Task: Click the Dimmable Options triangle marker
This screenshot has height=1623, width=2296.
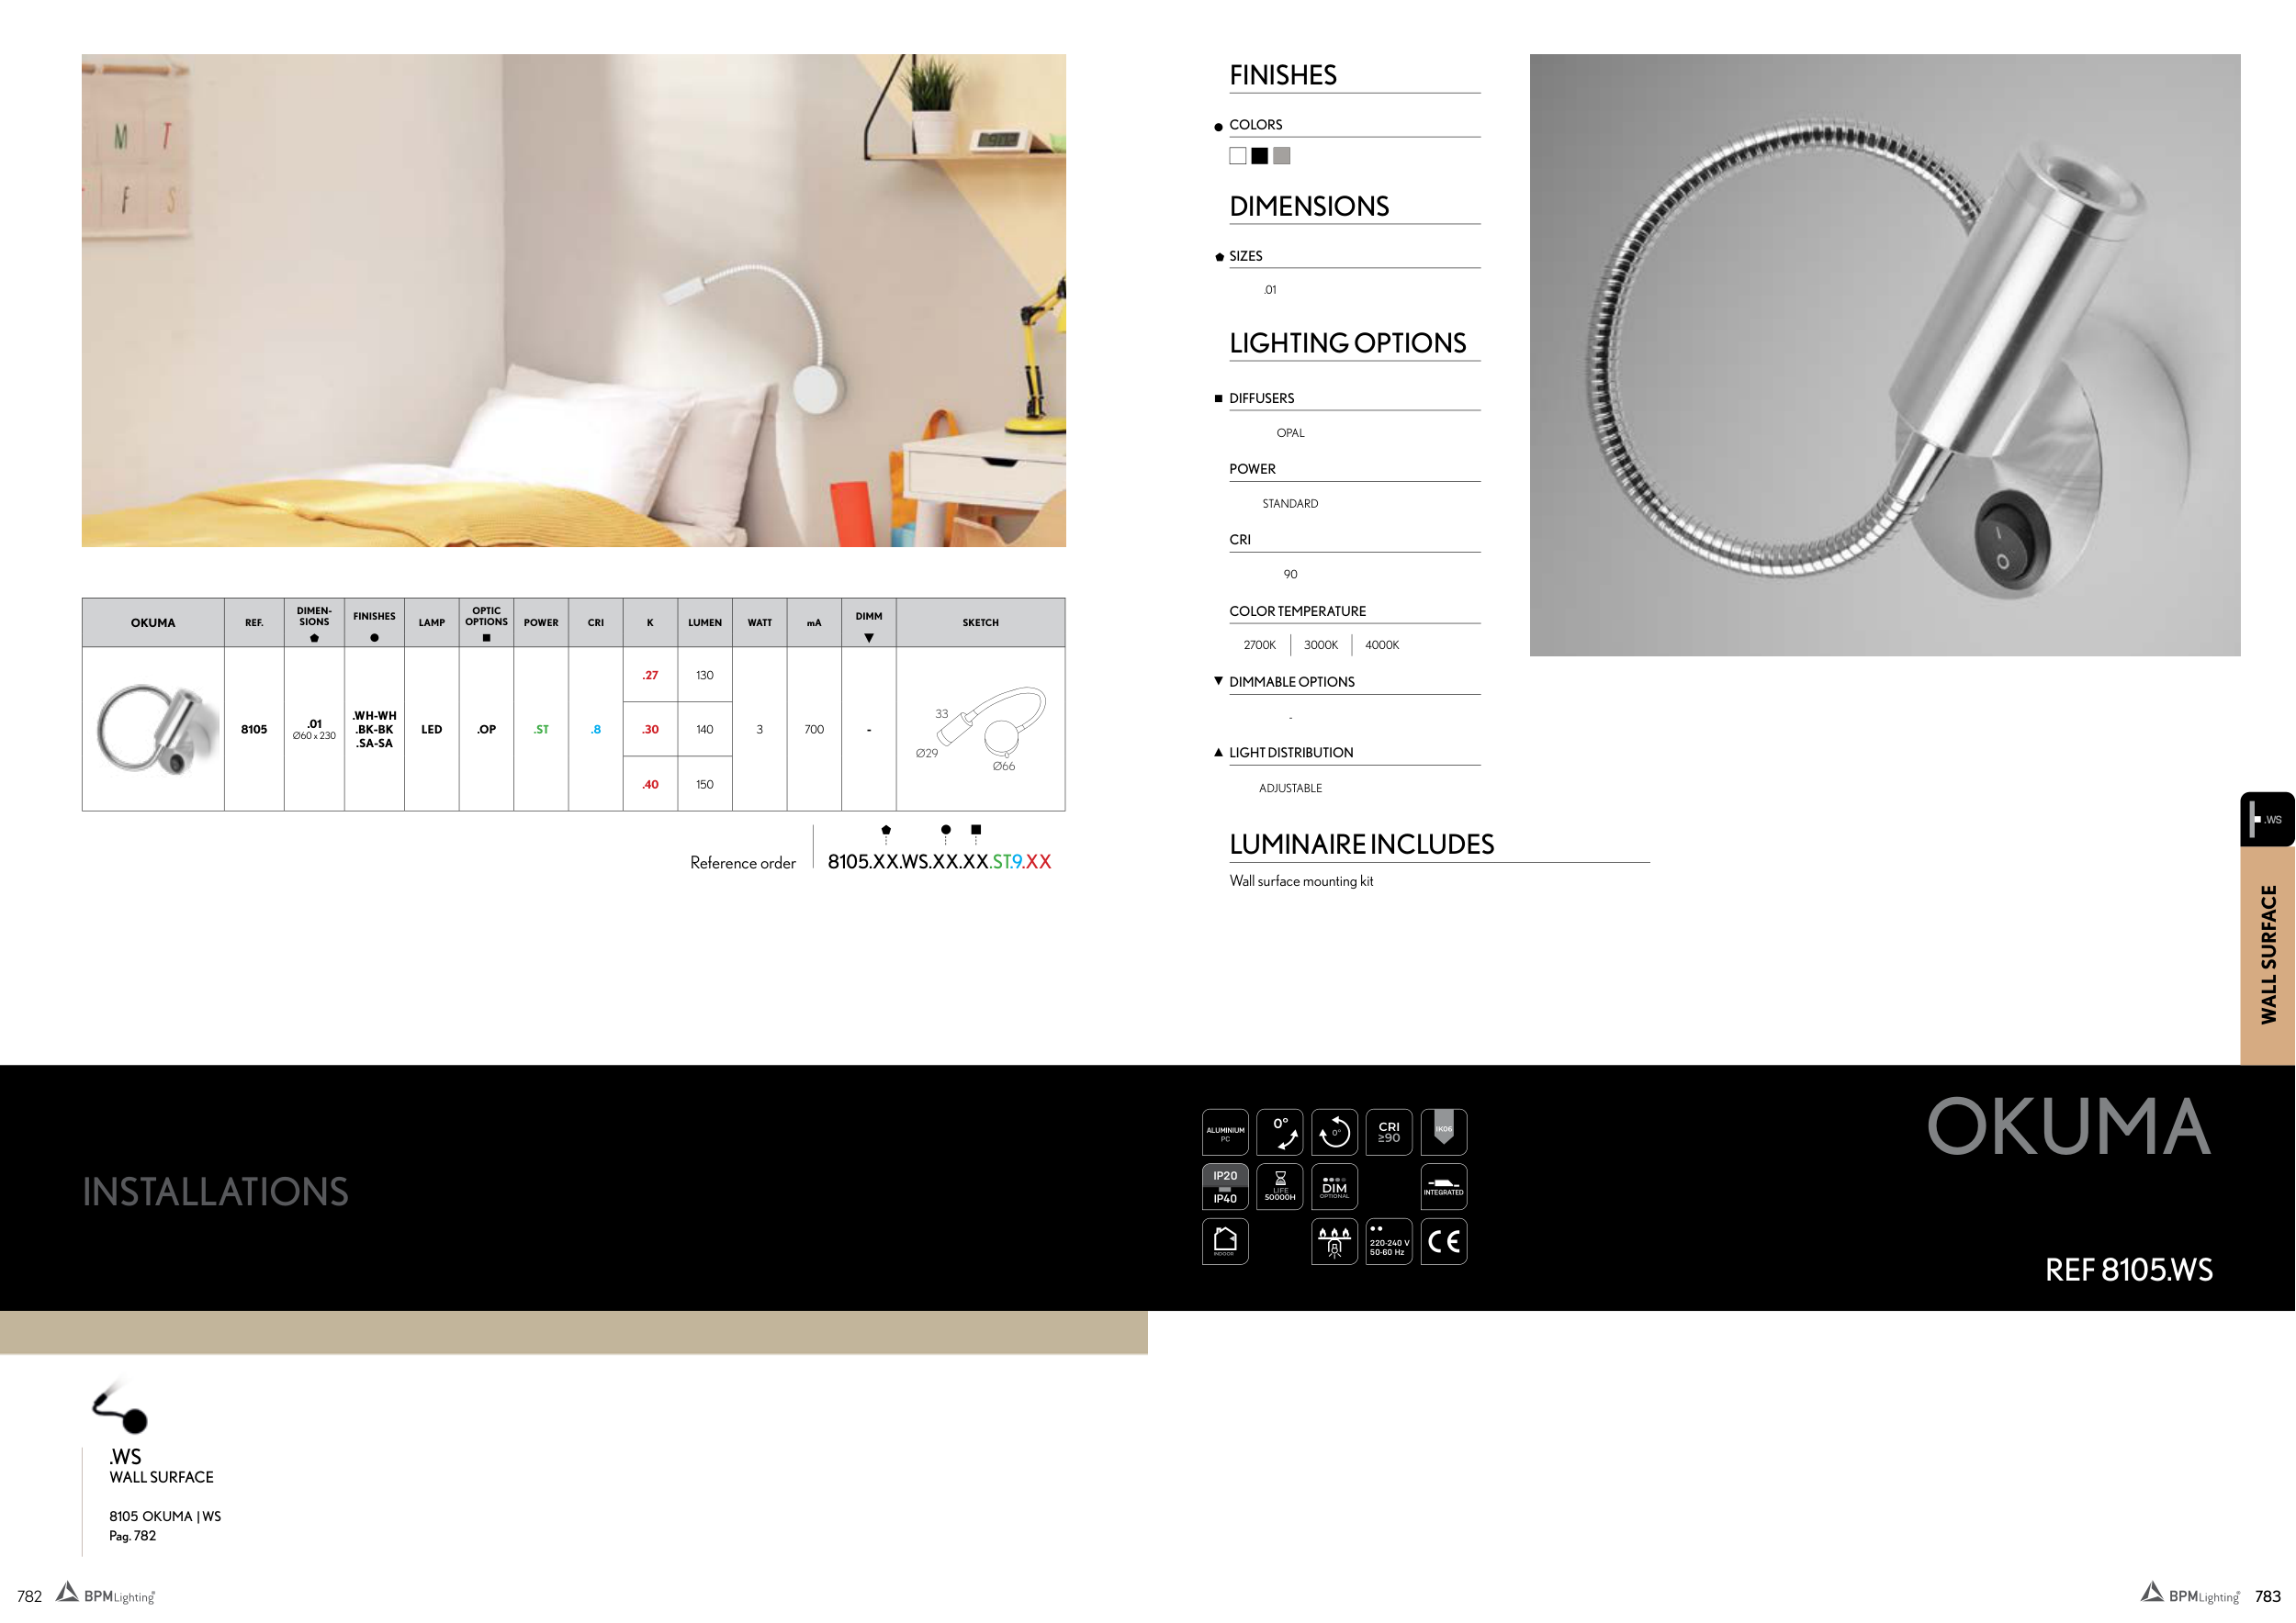Action: (x=1217, y=680)
